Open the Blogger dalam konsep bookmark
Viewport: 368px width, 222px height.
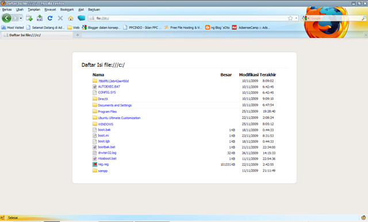101,28
